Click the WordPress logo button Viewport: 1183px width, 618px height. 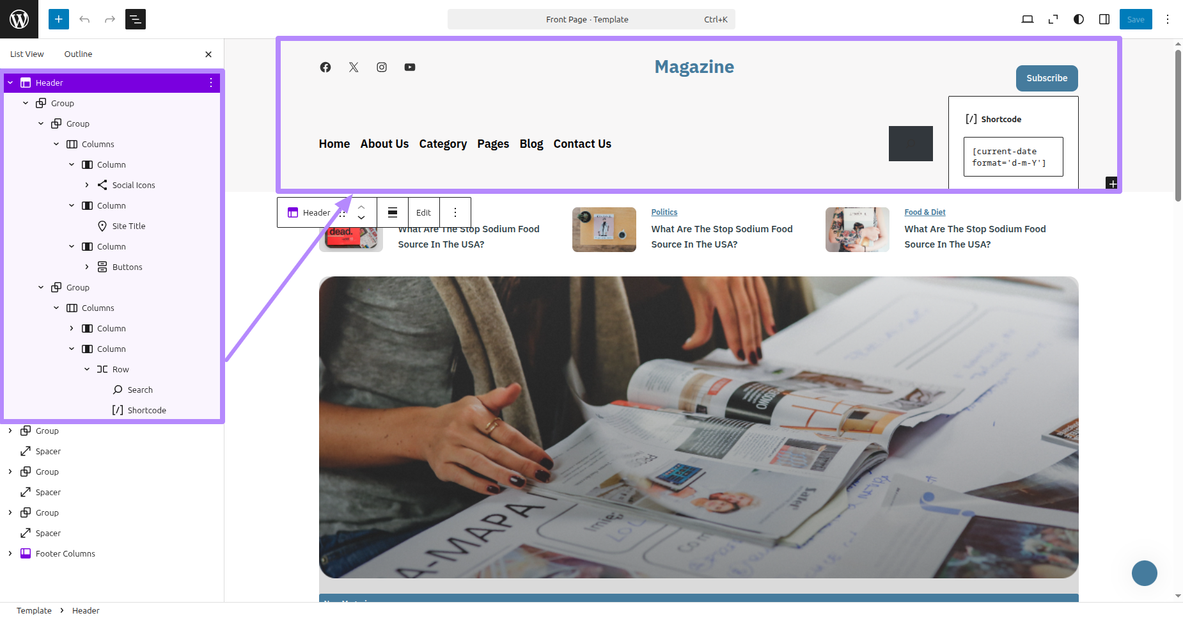point(19,19)
